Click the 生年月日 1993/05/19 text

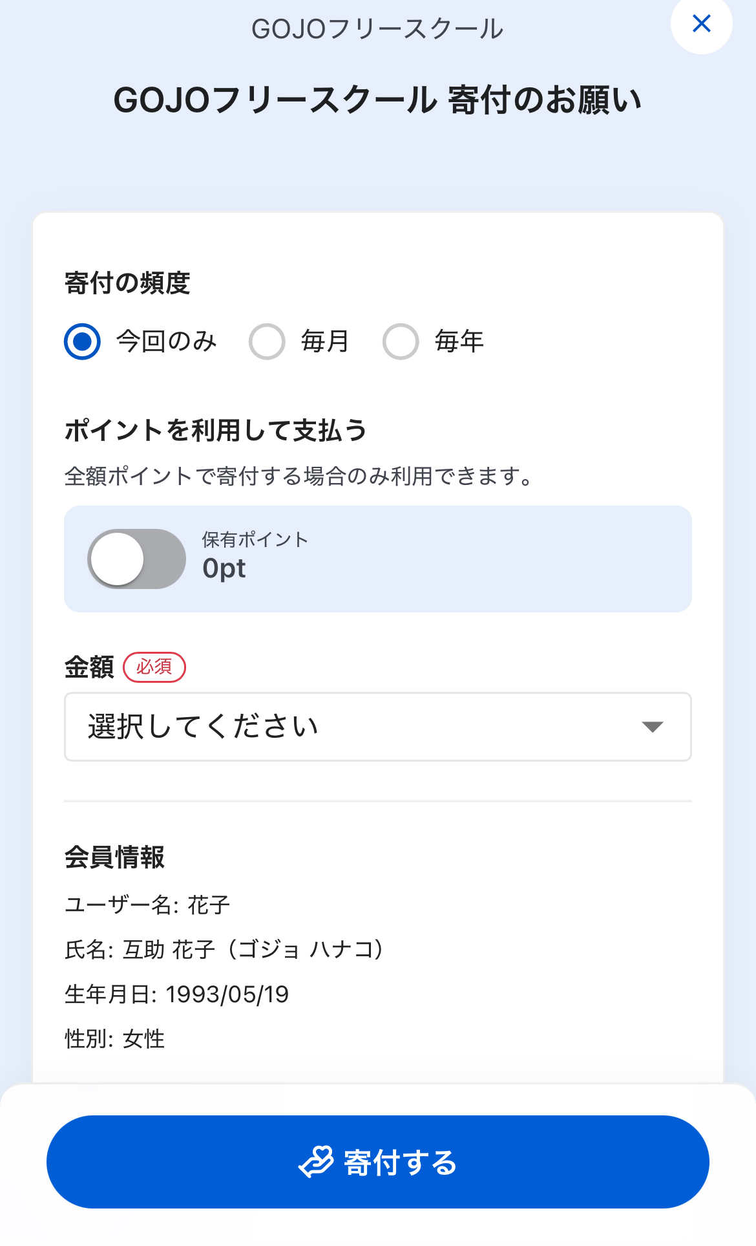(x=176, y=994)
